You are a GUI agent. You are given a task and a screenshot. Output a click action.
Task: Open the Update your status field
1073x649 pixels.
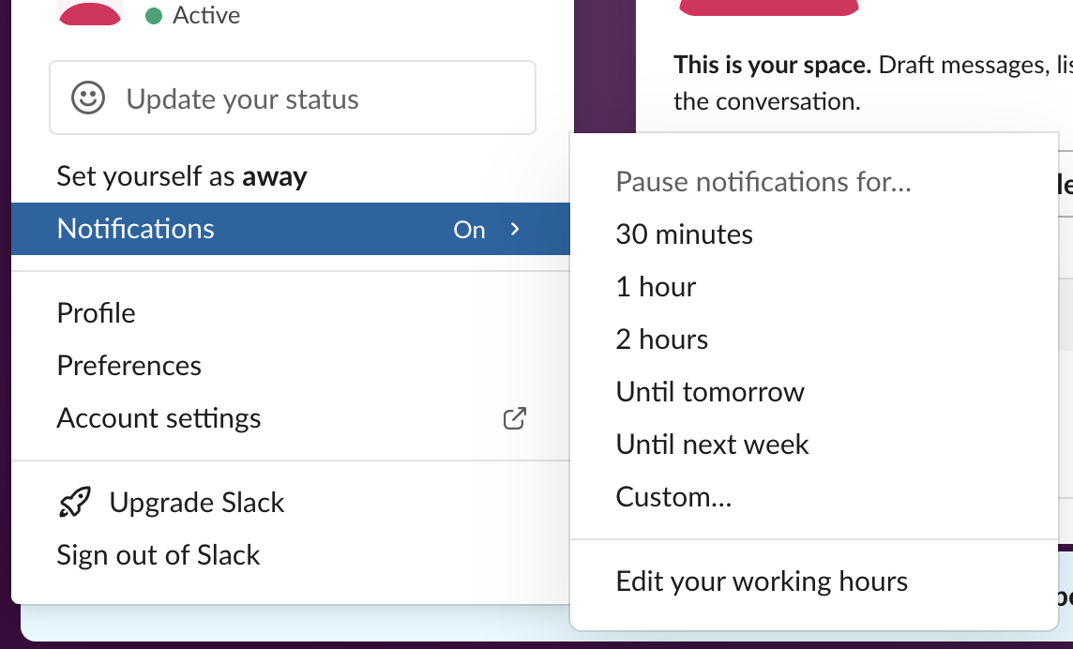293,98
